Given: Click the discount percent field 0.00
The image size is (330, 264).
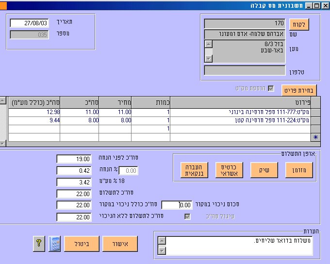Looking at the screenshot, I should (x=129, y=170).
